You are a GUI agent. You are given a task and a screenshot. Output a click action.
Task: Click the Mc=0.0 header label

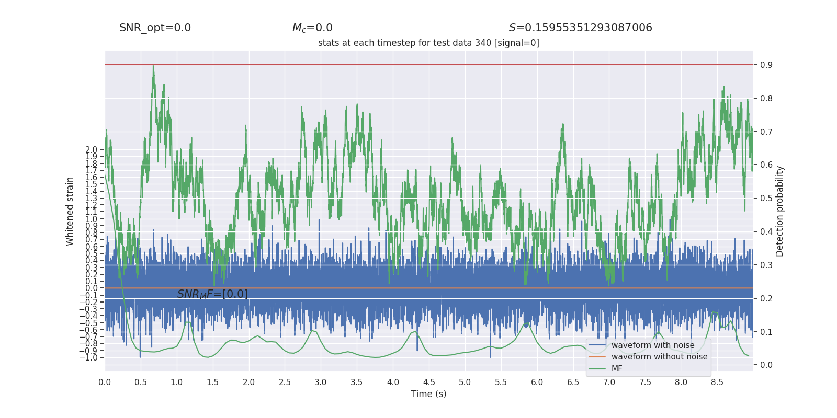pyautogui.click(x=312, y=28)
